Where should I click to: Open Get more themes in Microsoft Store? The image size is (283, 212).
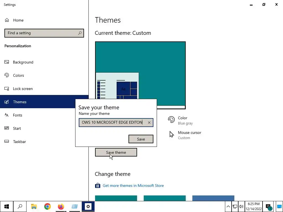133,185
